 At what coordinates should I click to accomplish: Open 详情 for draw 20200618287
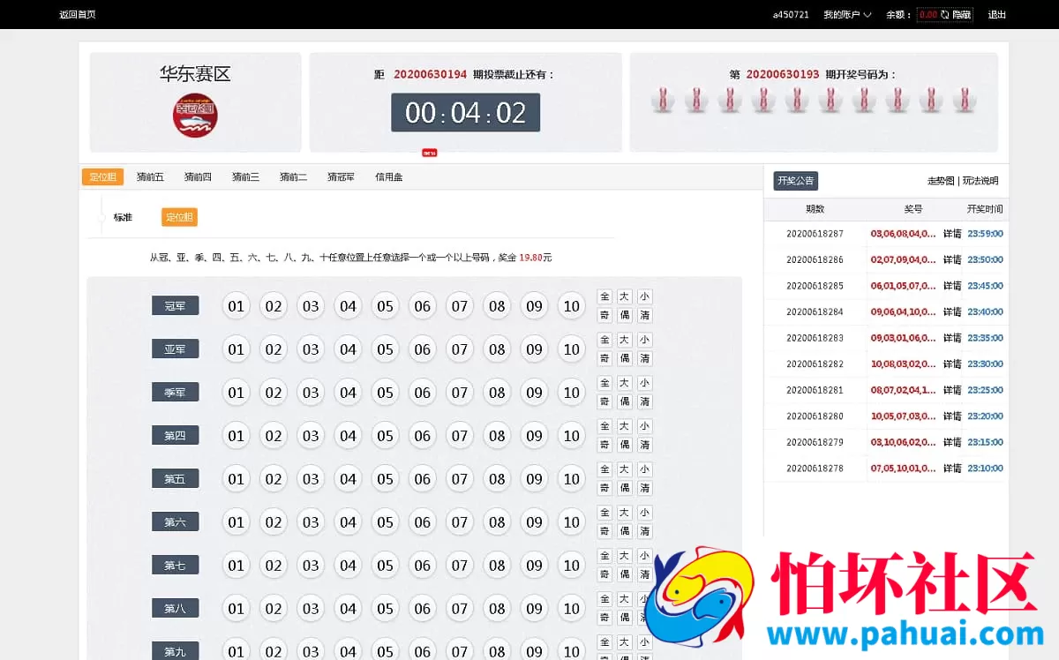point(951,234)
